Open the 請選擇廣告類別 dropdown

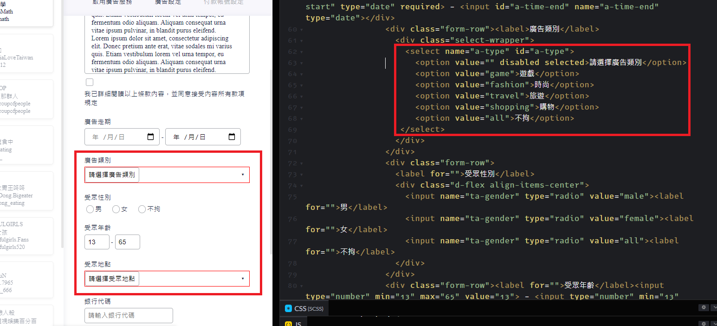(167, 175)
